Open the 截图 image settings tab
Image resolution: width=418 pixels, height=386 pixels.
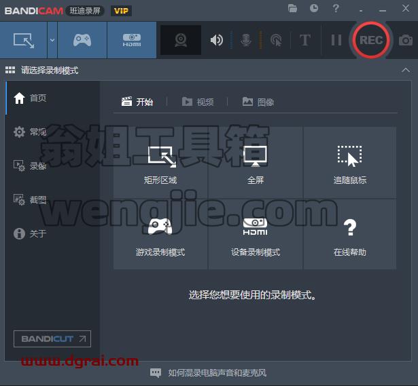click(52, 199)
